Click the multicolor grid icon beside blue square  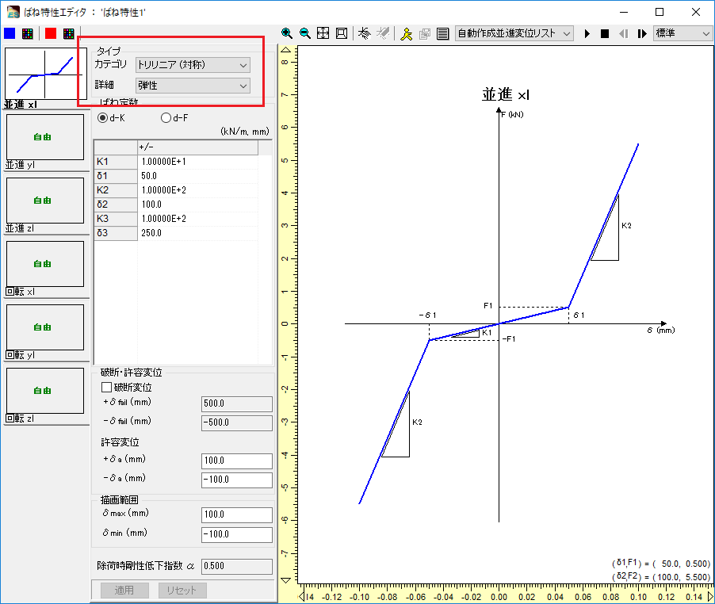(x=28, y=33)
